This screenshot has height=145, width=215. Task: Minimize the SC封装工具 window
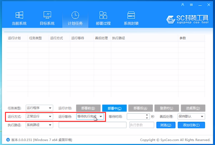pyautogui.click(x=200, y=5)
